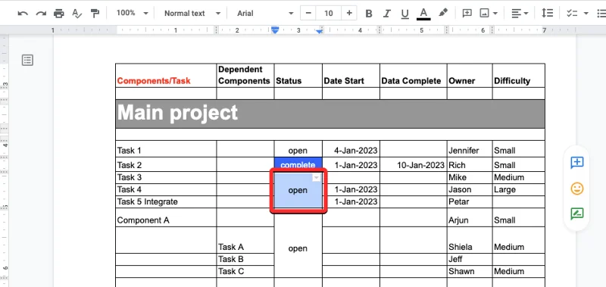
Task: Click the right indent marker on the ruler
Action: tap(319, 31)
